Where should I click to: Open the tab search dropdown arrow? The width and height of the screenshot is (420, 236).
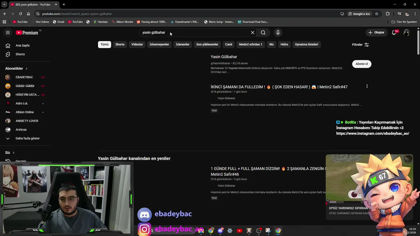(4, 4)
